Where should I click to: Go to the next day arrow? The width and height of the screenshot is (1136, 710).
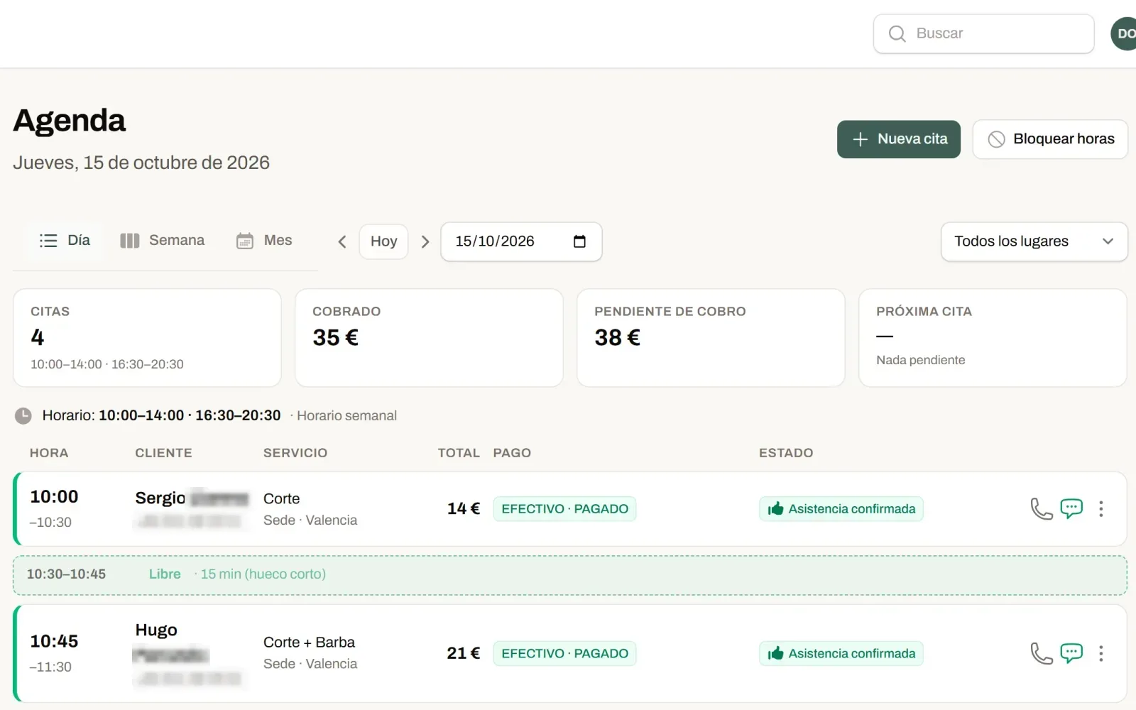pyautogui.click(x=425, y=242)
